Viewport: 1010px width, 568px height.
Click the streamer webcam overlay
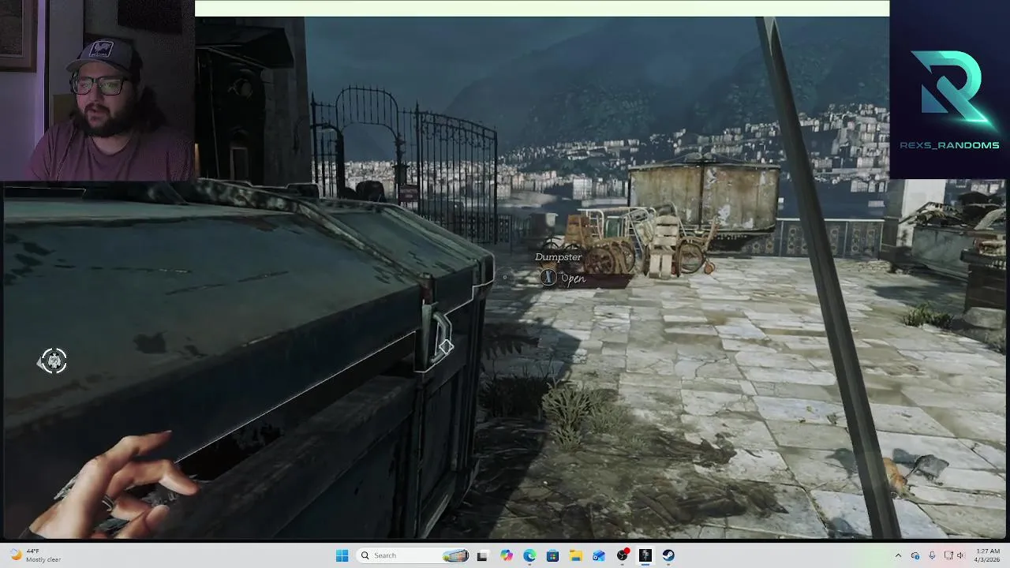tap(97, 90)
